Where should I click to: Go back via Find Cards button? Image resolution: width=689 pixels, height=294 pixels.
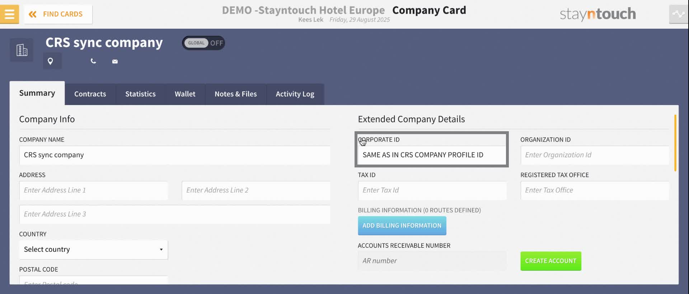tap(58, 14)
